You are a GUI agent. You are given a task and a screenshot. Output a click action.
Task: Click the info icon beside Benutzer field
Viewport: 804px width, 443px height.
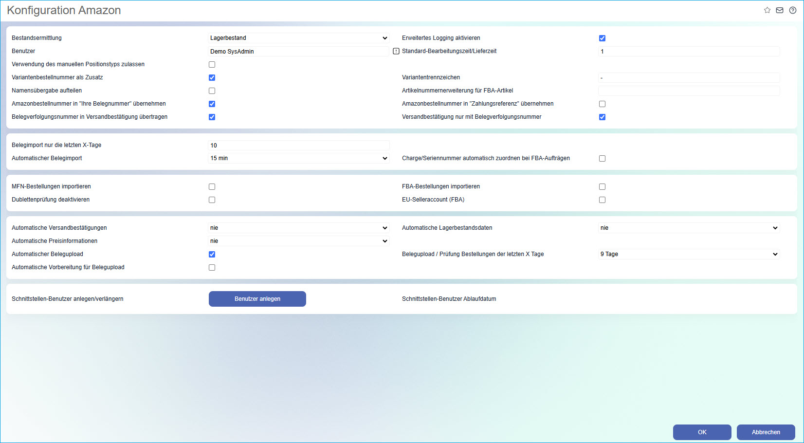(396, 51)
